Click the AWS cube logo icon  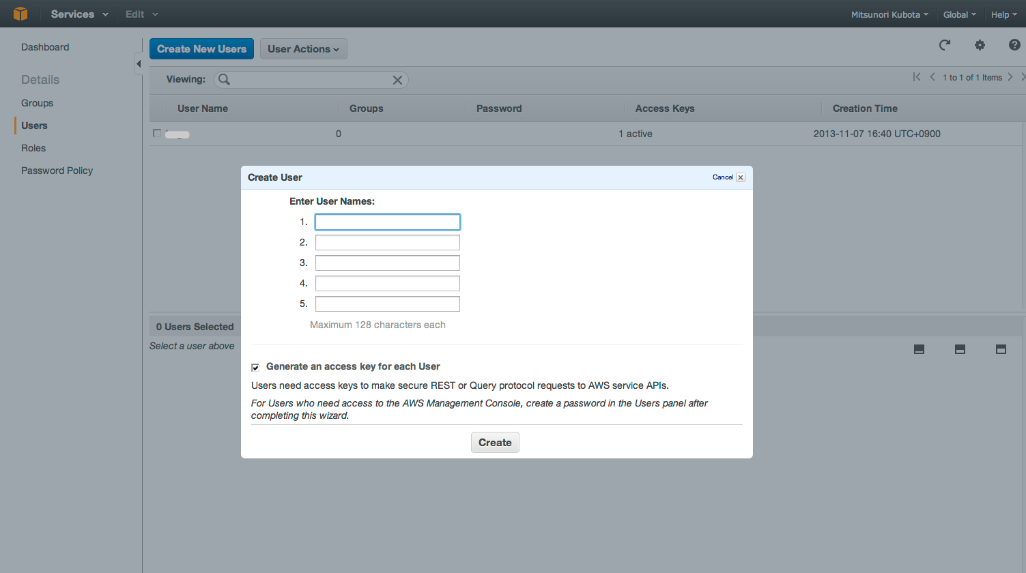20,14
